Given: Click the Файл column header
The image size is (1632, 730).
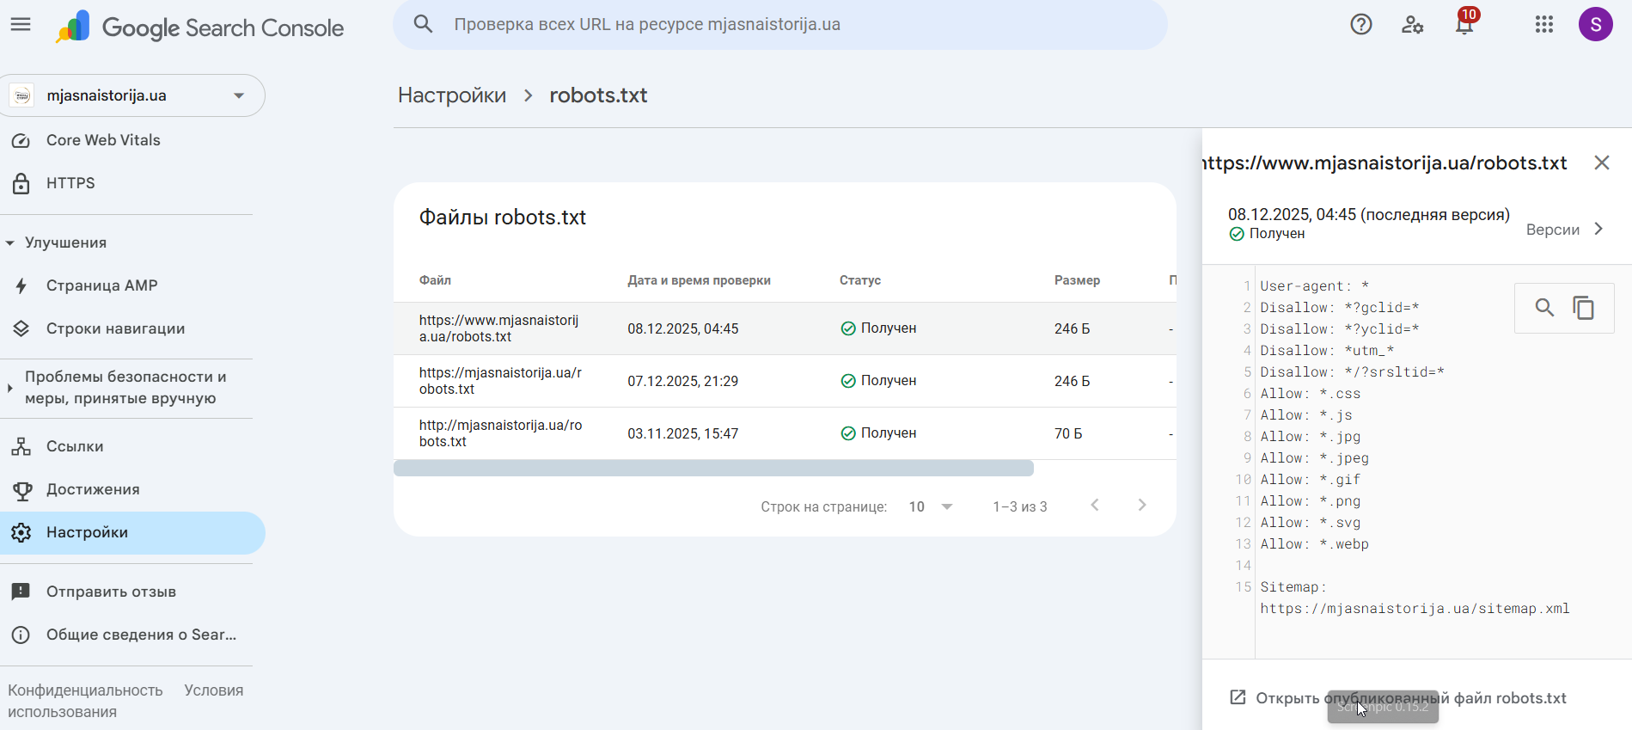Looking at the screenshot, I should 435,280.
